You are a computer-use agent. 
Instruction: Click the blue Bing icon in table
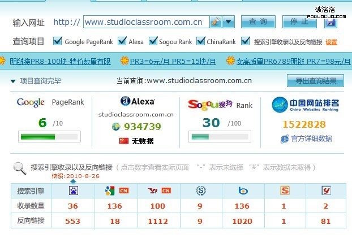point(242,191)
